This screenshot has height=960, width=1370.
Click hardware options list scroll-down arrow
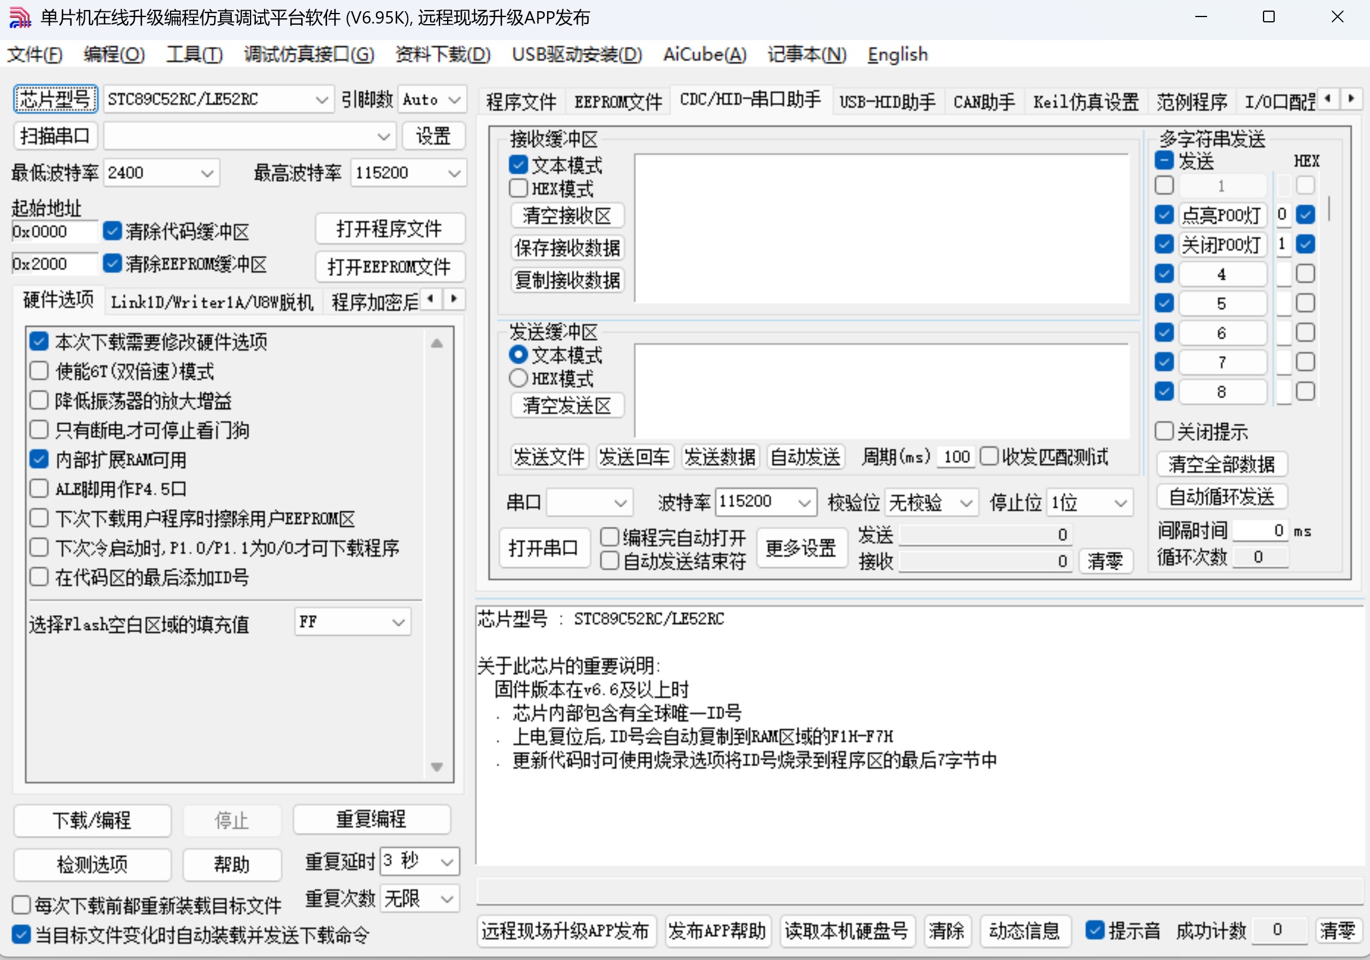click(x=437, y=767)
